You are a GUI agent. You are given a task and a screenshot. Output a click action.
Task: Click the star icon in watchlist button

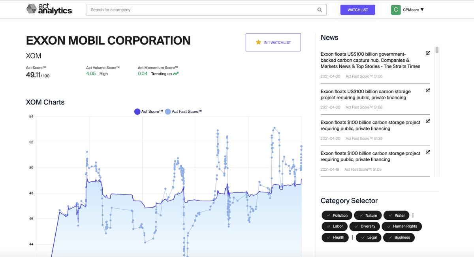point(258,42)
